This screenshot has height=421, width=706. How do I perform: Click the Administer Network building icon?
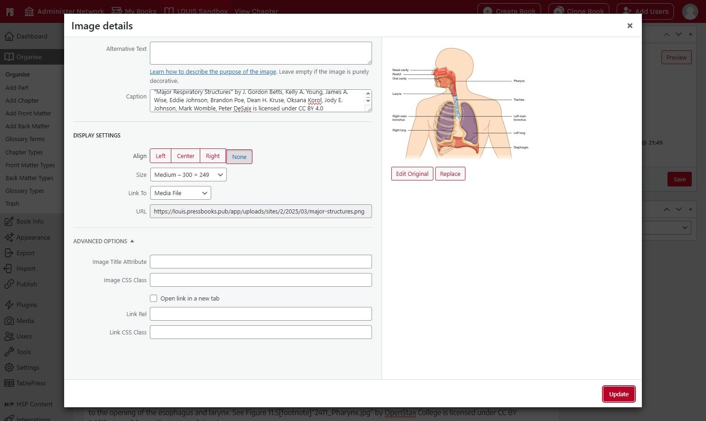[29, 11]
